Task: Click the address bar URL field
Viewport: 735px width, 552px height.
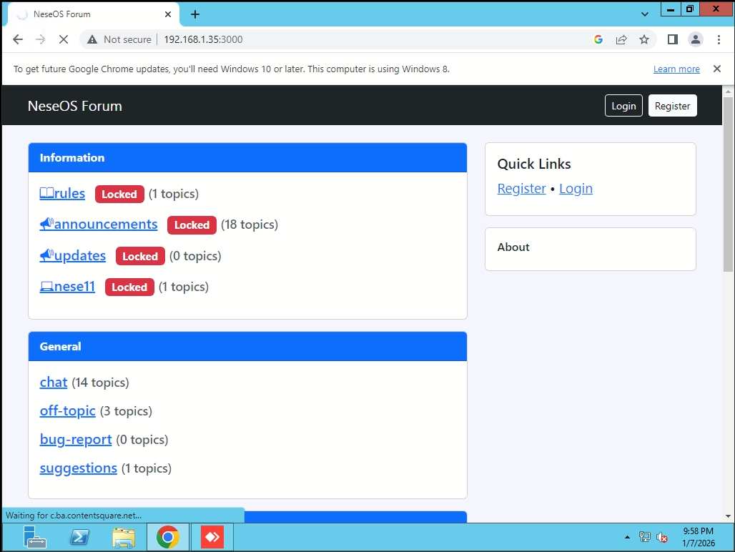Action: [x=357, y=40]
